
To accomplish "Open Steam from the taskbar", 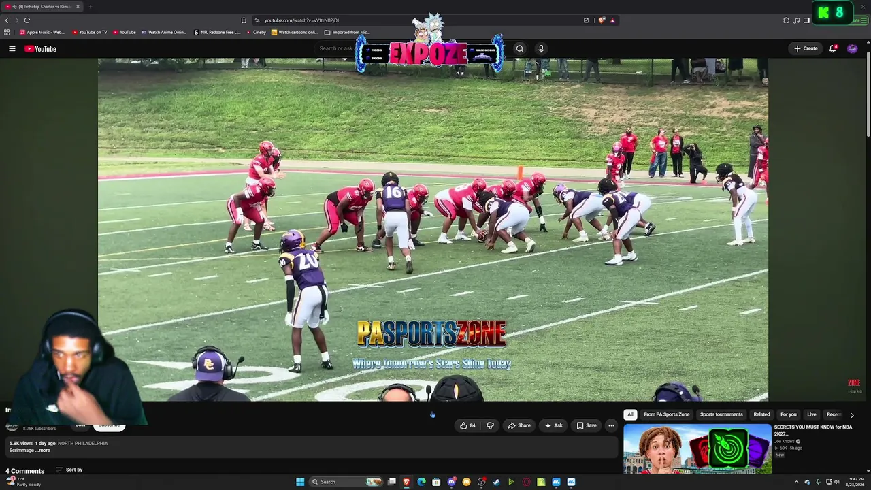I will pos(496,482).
